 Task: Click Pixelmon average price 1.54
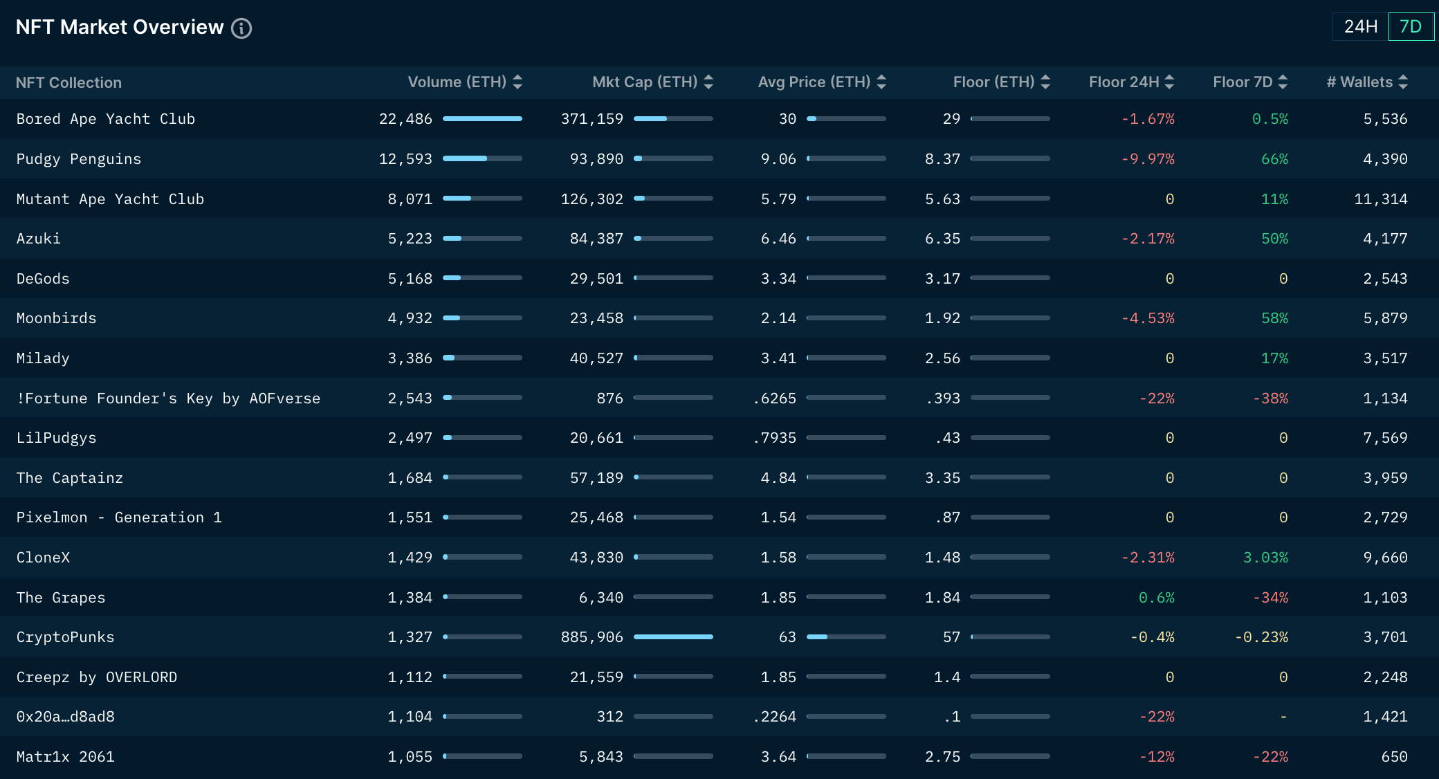pos(778,517)
